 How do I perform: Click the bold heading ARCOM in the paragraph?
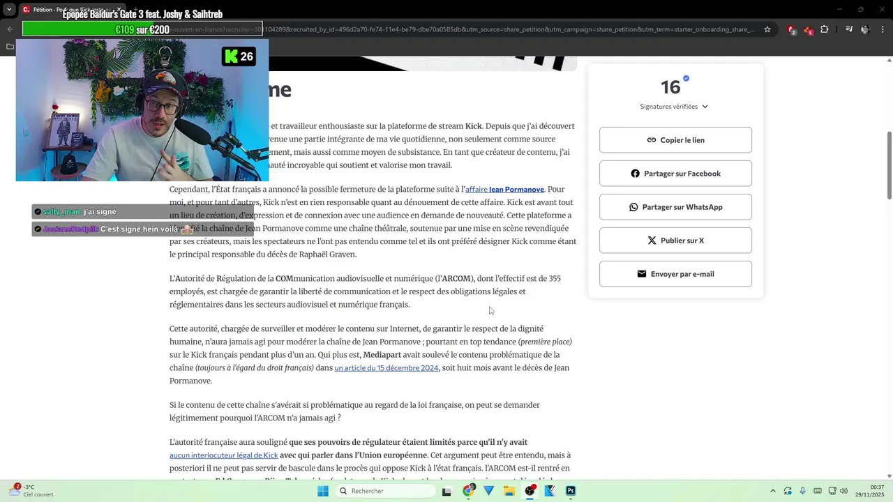point(456,279)
